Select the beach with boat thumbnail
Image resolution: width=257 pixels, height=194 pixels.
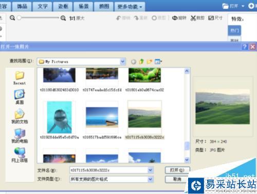click(x=102, y=117)
